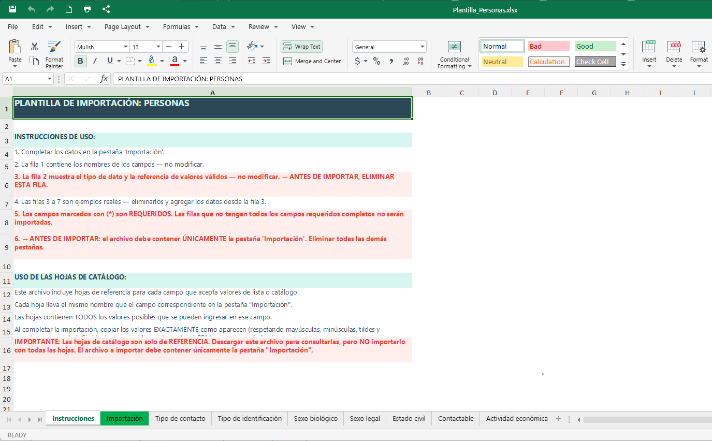The image size is (712, 441).
Task: Align cell content to vertical middle
Action: coord(218,47)
